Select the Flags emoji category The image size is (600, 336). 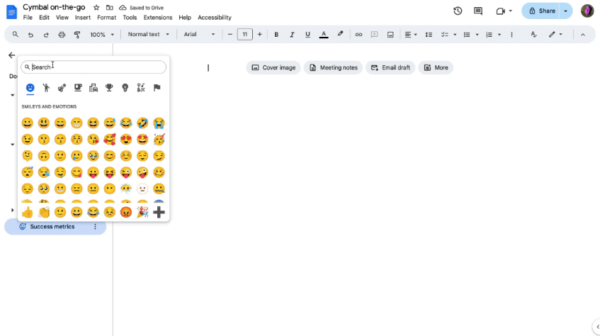157,88
